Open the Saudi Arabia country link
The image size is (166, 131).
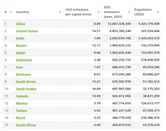[26, 89]
